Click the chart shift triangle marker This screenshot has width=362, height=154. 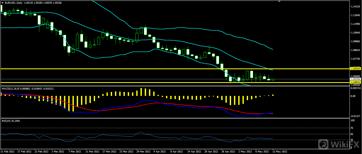279,1
